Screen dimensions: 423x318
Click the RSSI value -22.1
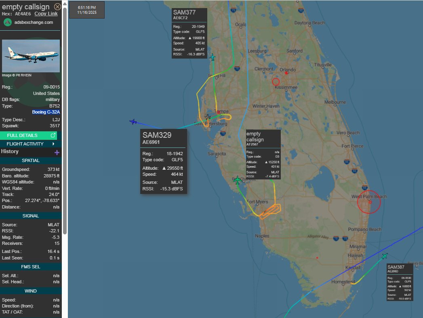[x=54, y=231]
